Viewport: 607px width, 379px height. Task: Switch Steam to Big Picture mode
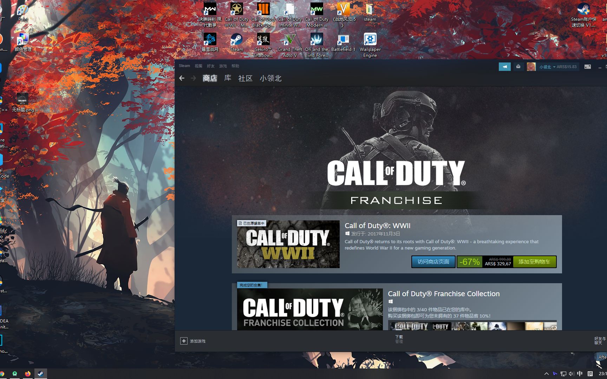(587, 67)
